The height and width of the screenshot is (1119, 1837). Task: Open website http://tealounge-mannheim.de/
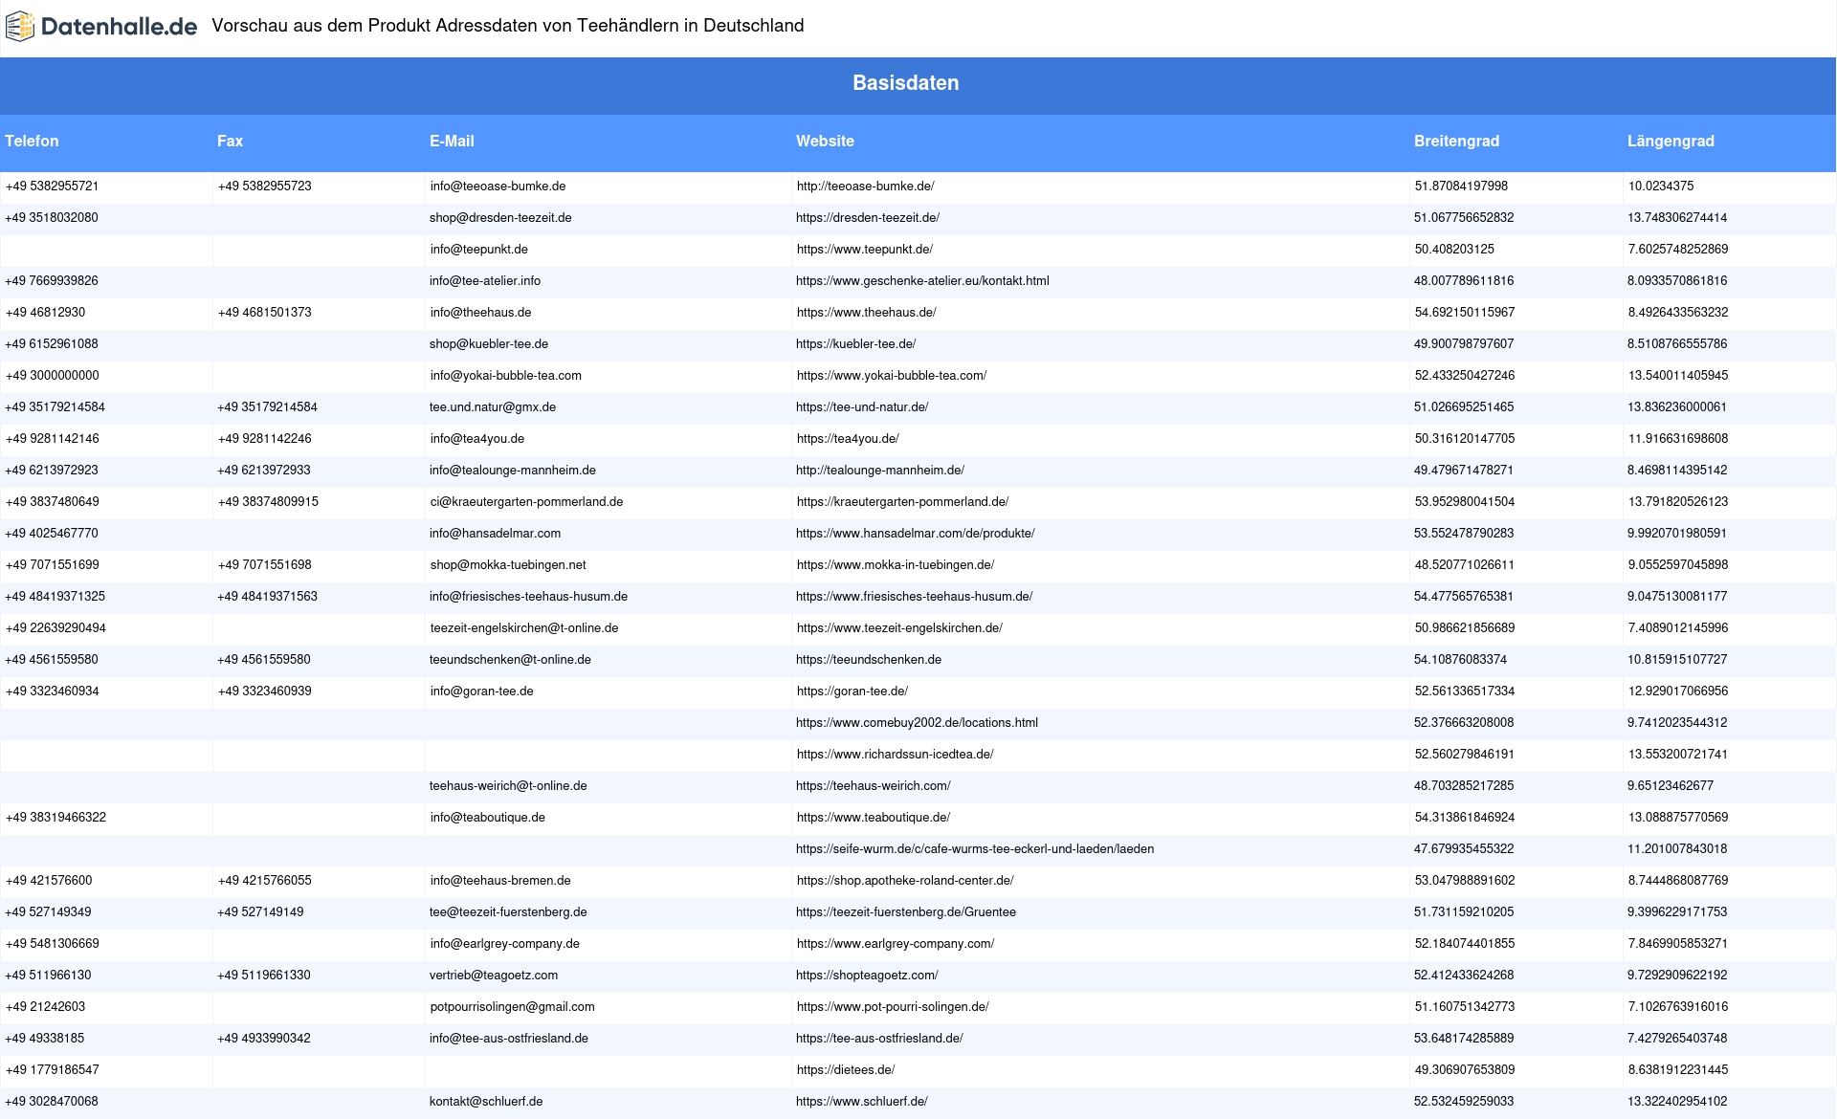coord(880,471)
